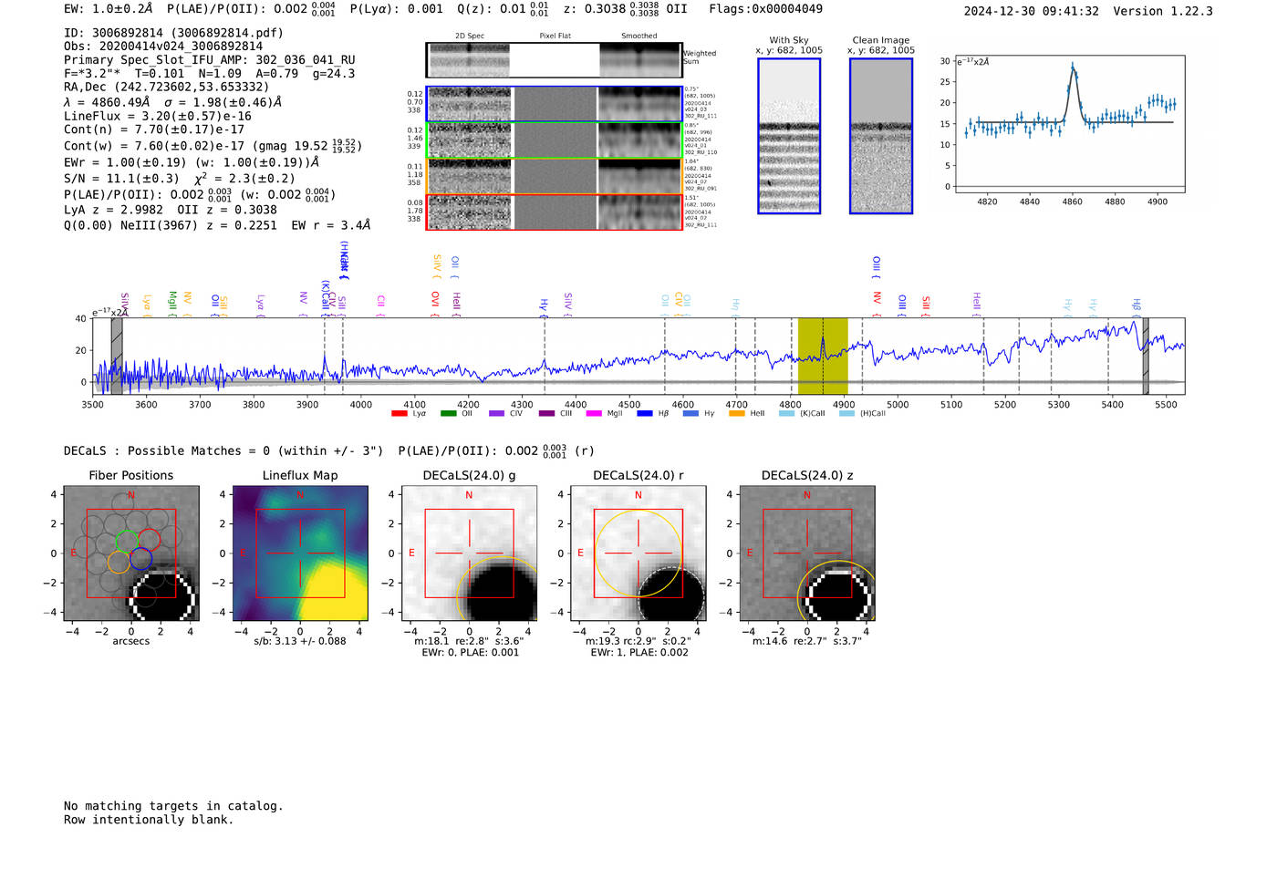Select the CIV purple legend swatch
This screenshot has height=869, width=1277.
click(496, 414)
